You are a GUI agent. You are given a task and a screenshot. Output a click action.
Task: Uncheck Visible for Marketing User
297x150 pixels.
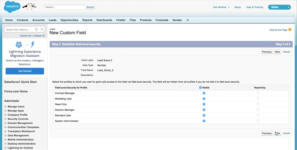point(204,99)
